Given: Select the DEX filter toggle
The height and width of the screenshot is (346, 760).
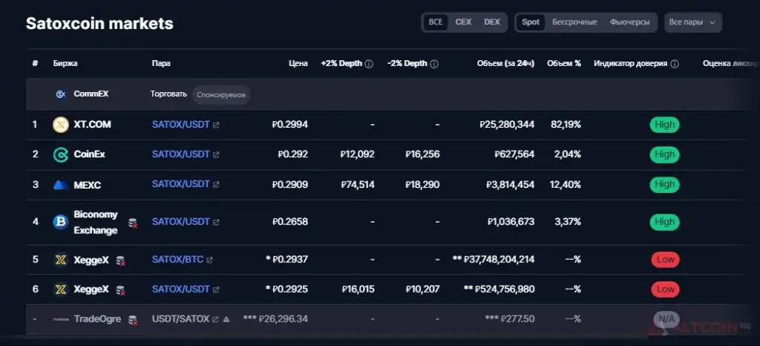Looking at the screenshot, I should 492,22.
